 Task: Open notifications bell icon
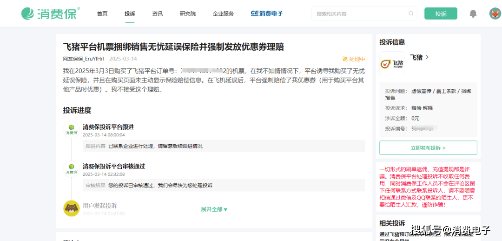pyautogui.click(x=473, y=13)
